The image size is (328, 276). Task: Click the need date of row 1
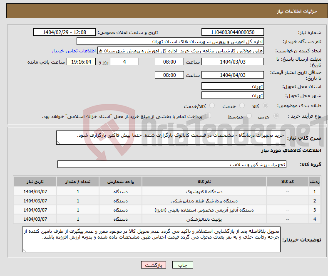point(35,192)
